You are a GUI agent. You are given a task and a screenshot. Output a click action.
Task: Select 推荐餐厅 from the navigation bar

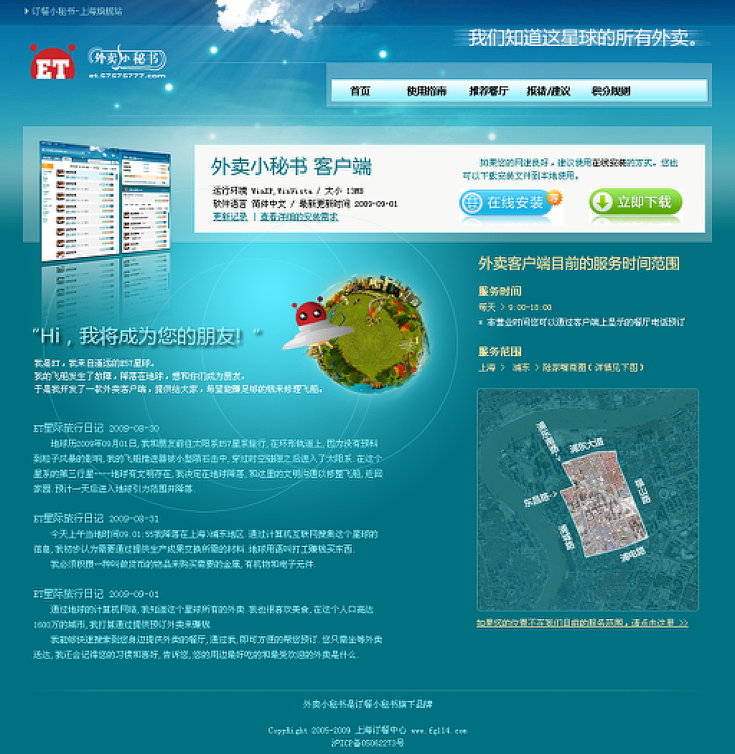tap(488, 91)
